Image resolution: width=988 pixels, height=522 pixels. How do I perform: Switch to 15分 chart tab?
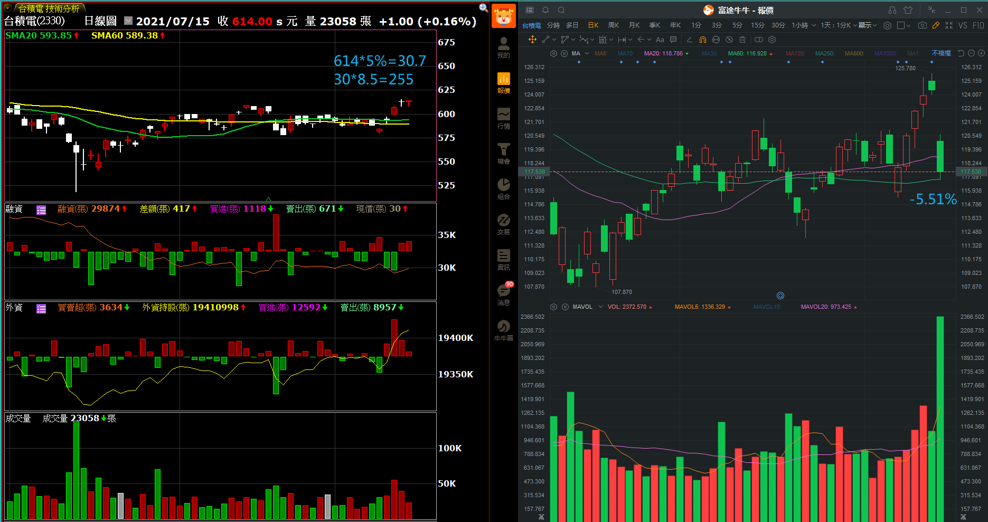click(758, 25)
